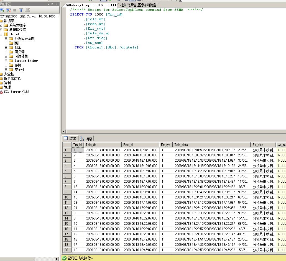Click the query editor scroll-left arrow

pyautogui.click(x=64, y=131)
